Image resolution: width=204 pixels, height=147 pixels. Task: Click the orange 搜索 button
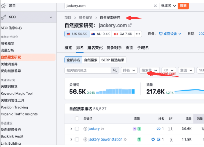183,6
